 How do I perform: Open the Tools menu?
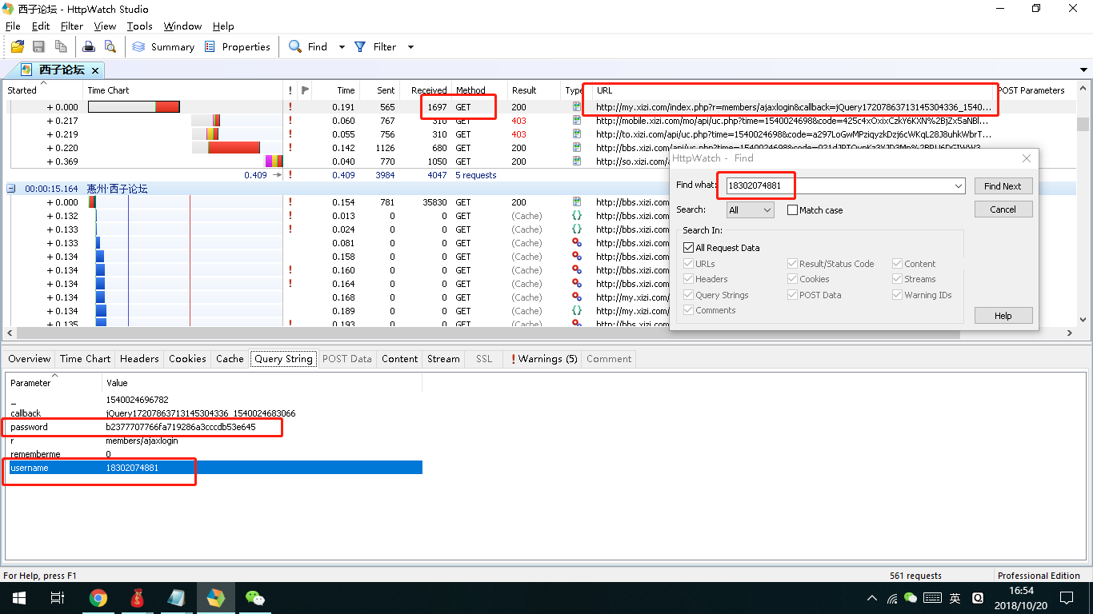[x=139, y=26]
